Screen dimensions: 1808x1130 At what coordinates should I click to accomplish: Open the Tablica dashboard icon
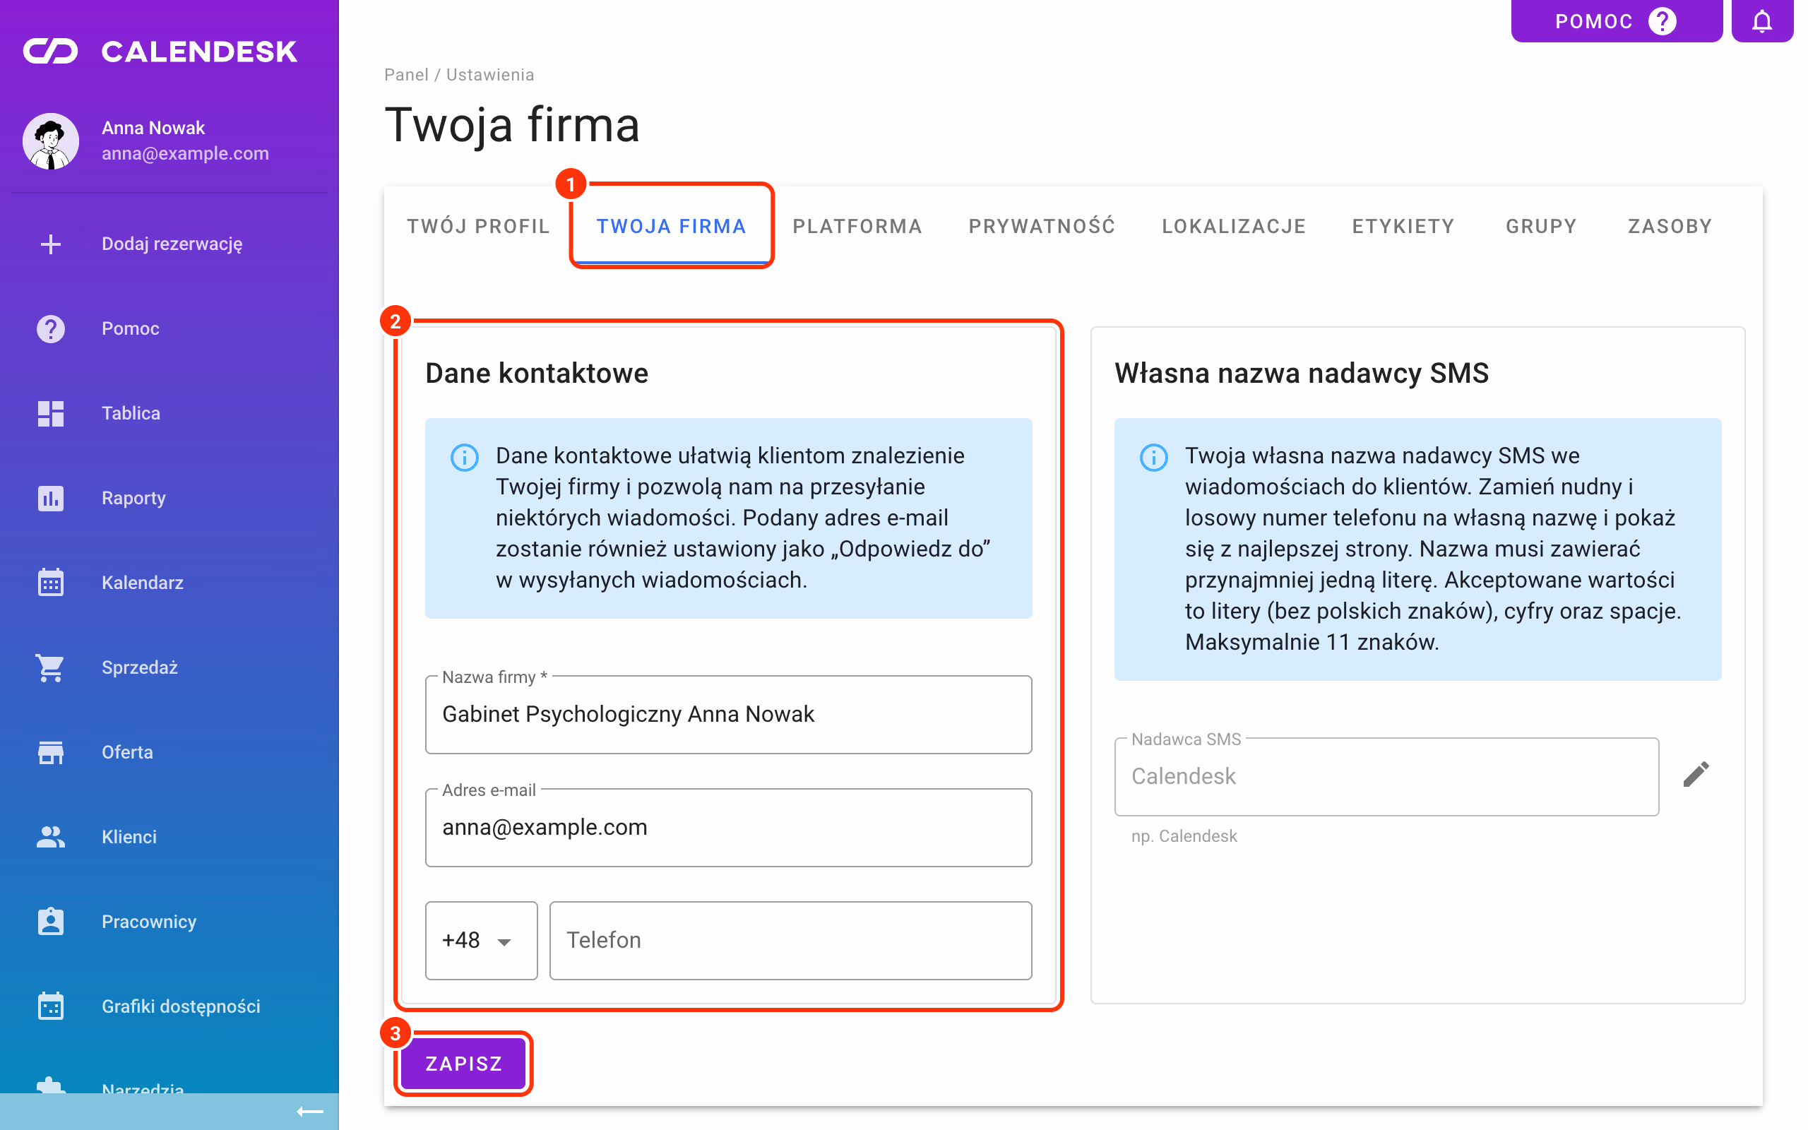point(51,413)
